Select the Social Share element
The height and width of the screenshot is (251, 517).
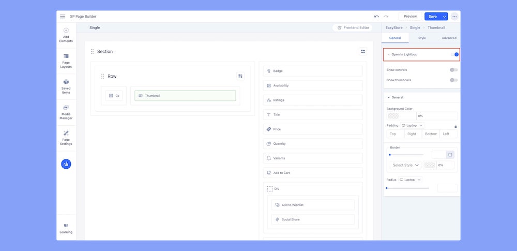point(313,219)
